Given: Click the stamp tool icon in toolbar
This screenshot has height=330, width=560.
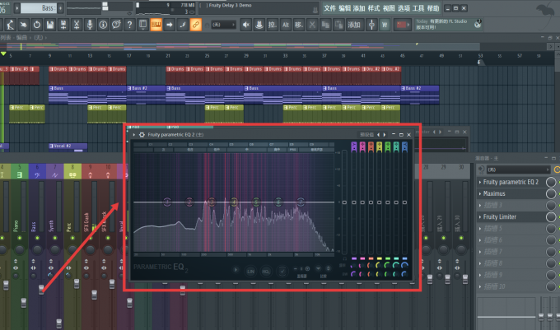Looking at the screenshot, I should tap(259, 25).
